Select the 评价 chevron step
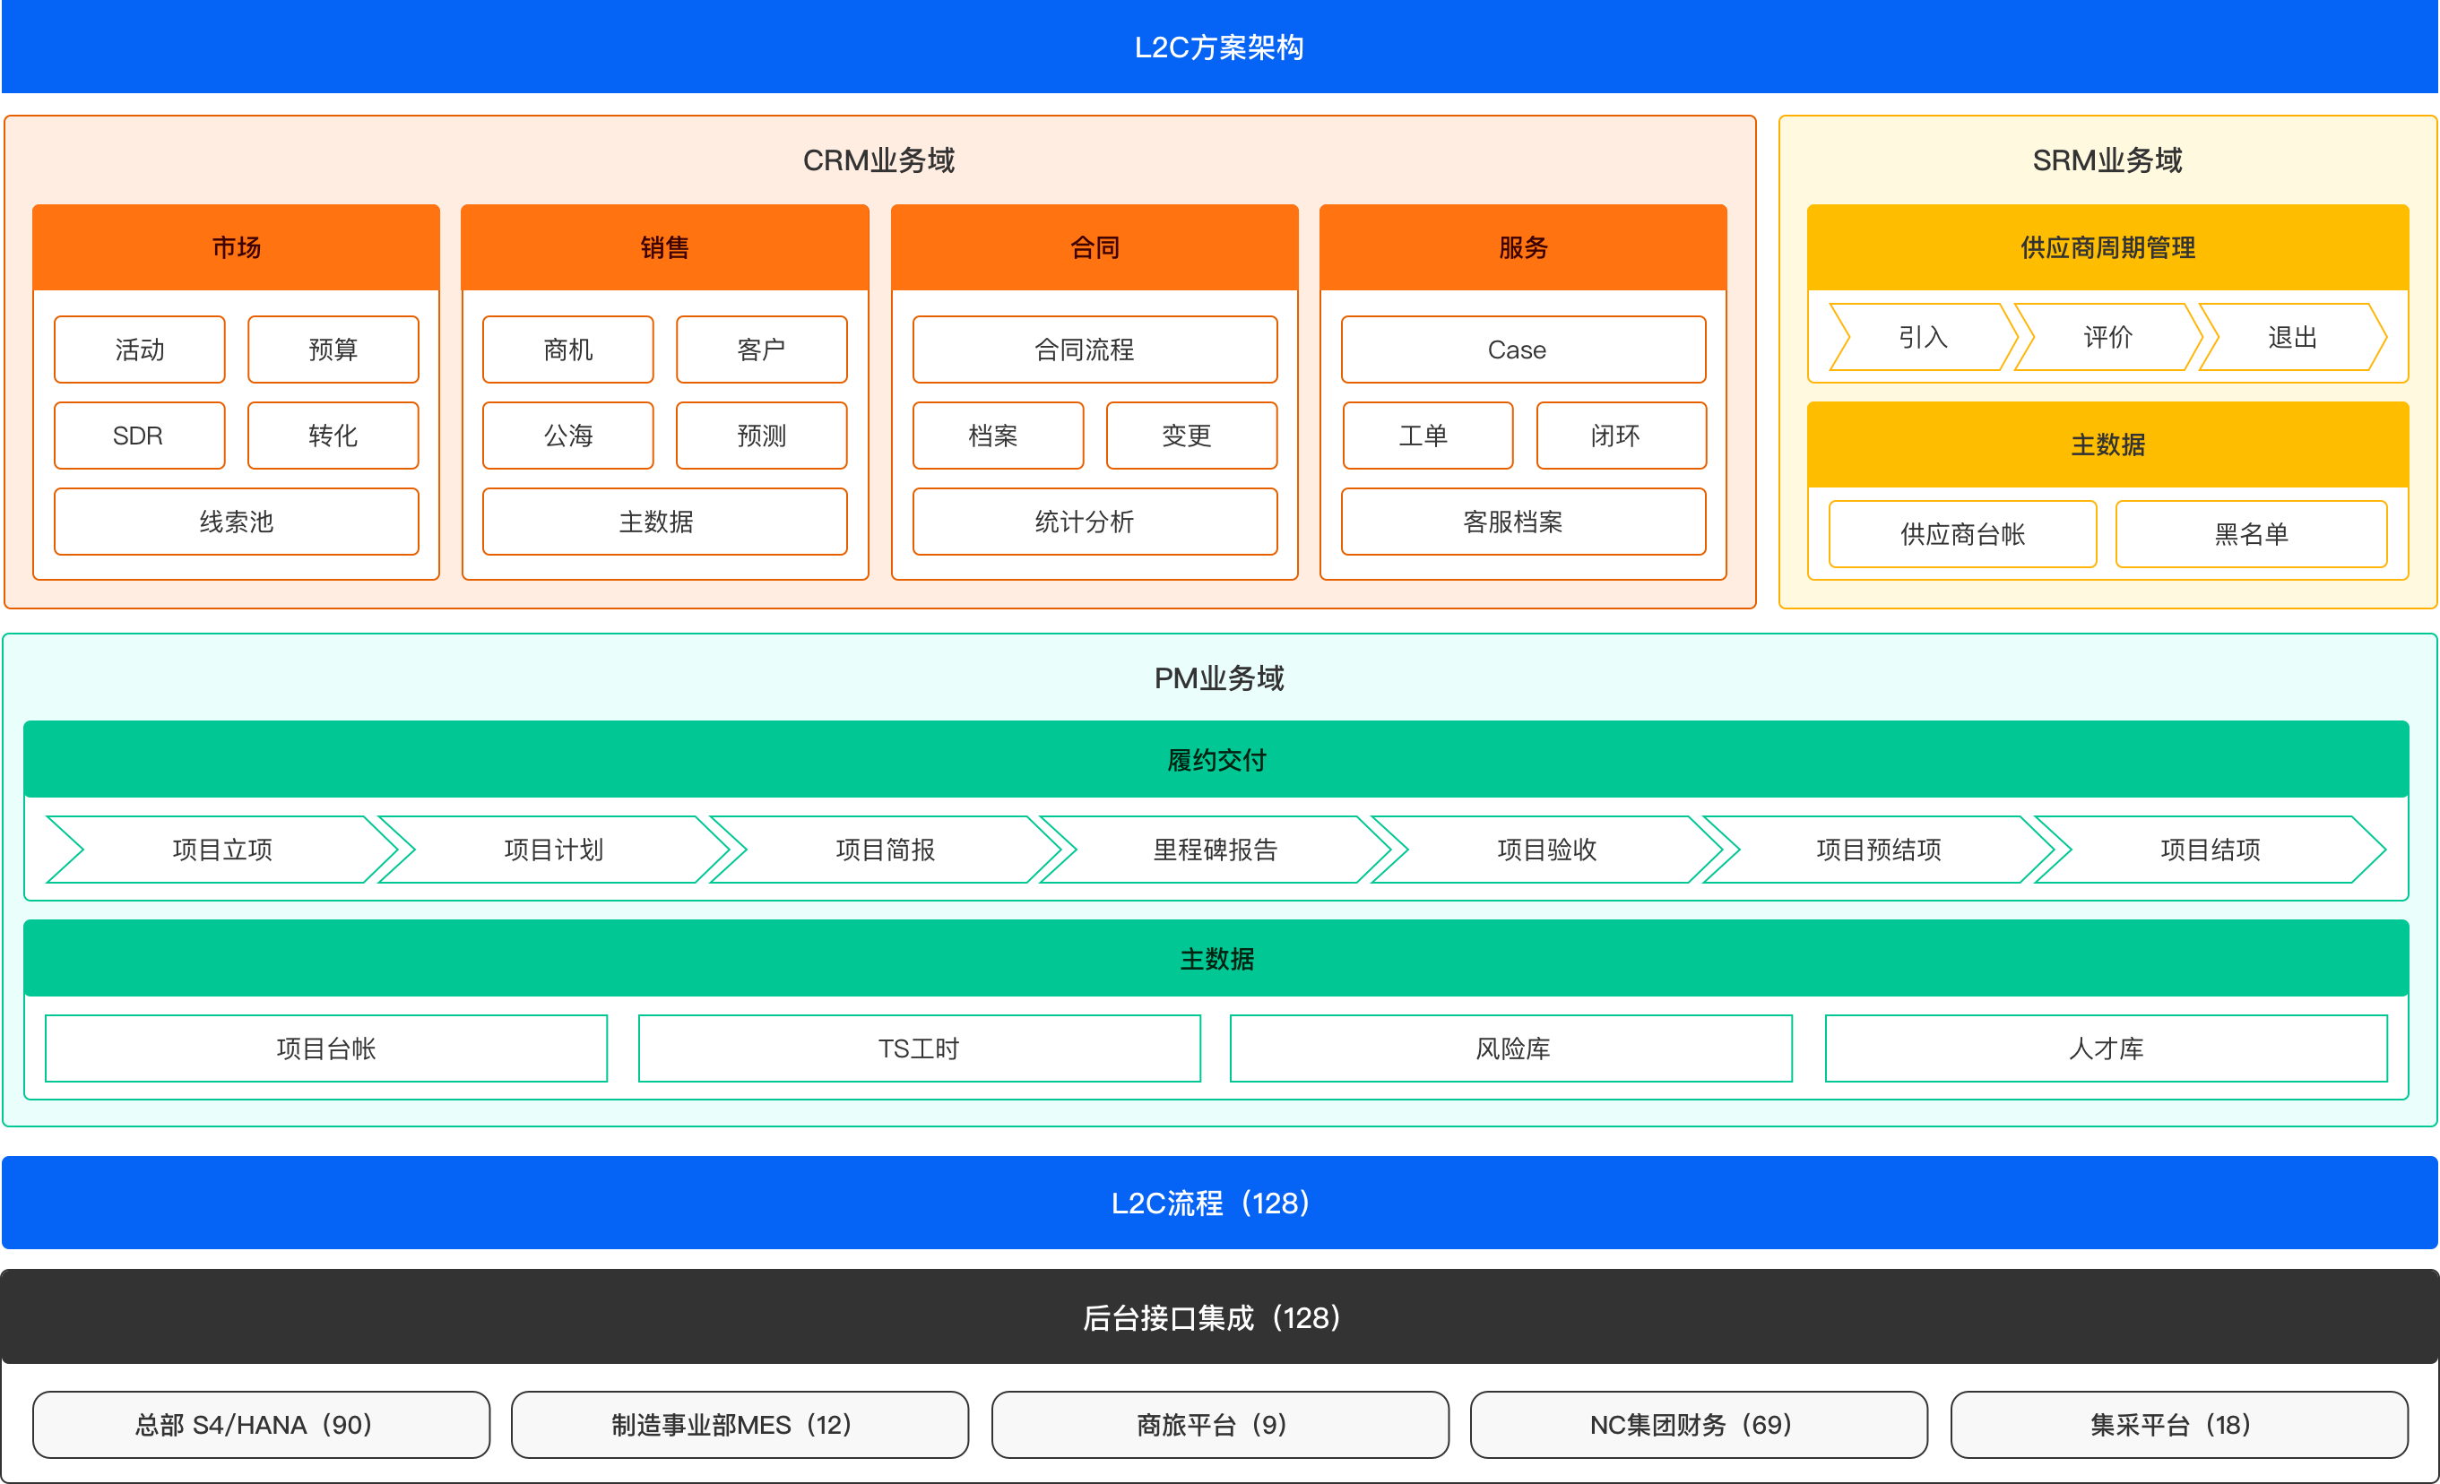The height and width of the screenshot is (1484, 2440). point(2108,338)
